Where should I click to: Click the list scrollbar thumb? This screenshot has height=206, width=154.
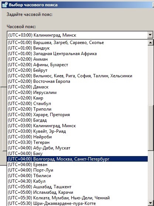coord(150,128)
